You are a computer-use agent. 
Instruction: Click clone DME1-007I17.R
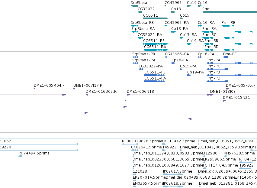pos(74,89)
